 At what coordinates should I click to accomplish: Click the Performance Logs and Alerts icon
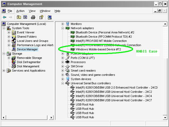click(14, 45)
